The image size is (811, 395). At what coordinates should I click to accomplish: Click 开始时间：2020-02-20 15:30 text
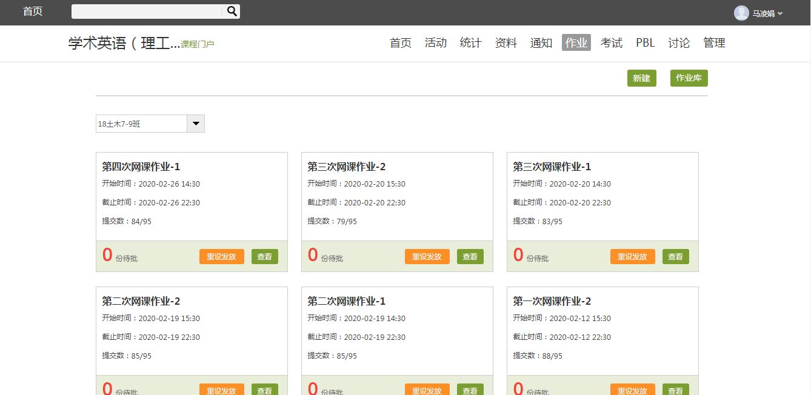tap(356, 184)
